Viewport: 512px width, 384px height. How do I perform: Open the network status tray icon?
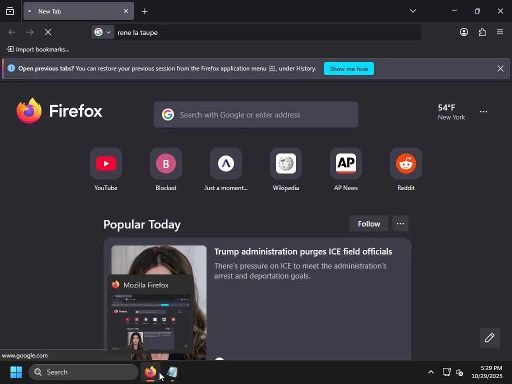click(x=446, y=372)
